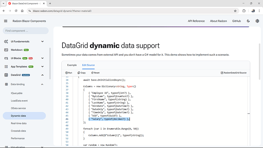Open a new browser tab

50,3
